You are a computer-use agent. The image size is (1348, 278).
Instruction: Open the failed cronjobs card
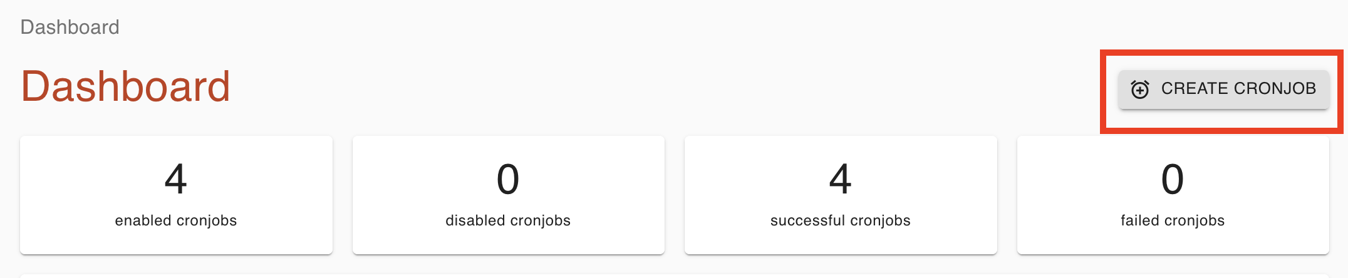1173,195
